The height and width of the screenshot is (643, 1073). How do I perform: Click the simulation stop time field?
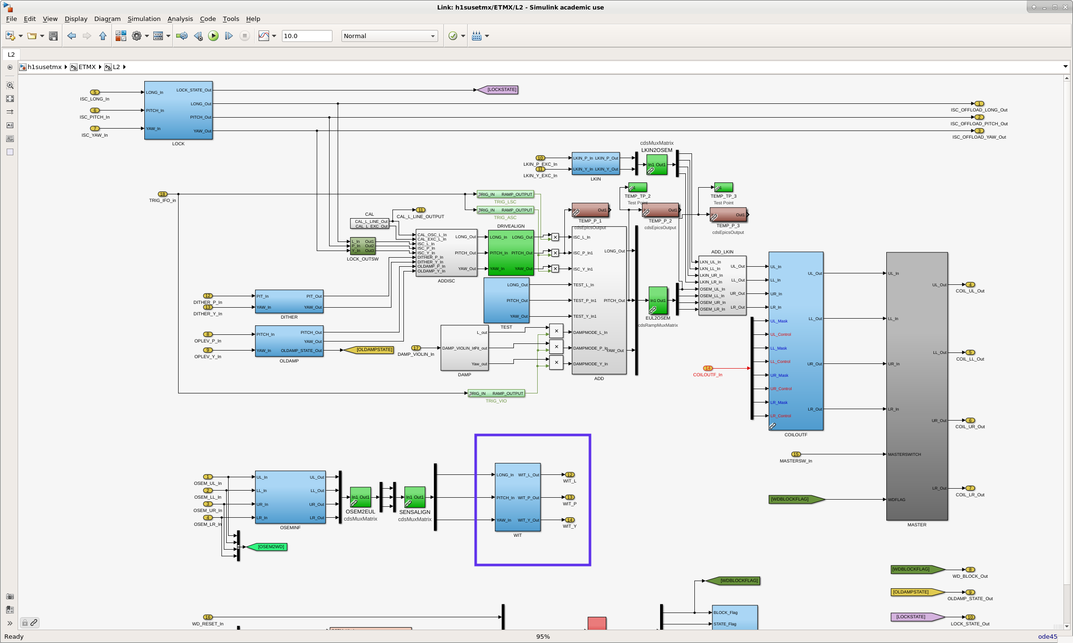coord(307,36)
